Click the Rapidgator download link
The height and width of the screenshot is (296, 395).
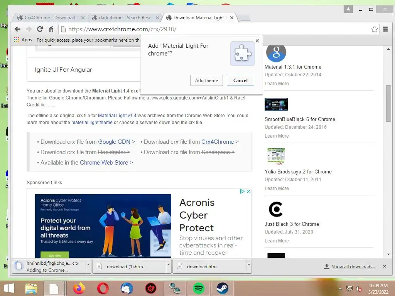point(114,152)
